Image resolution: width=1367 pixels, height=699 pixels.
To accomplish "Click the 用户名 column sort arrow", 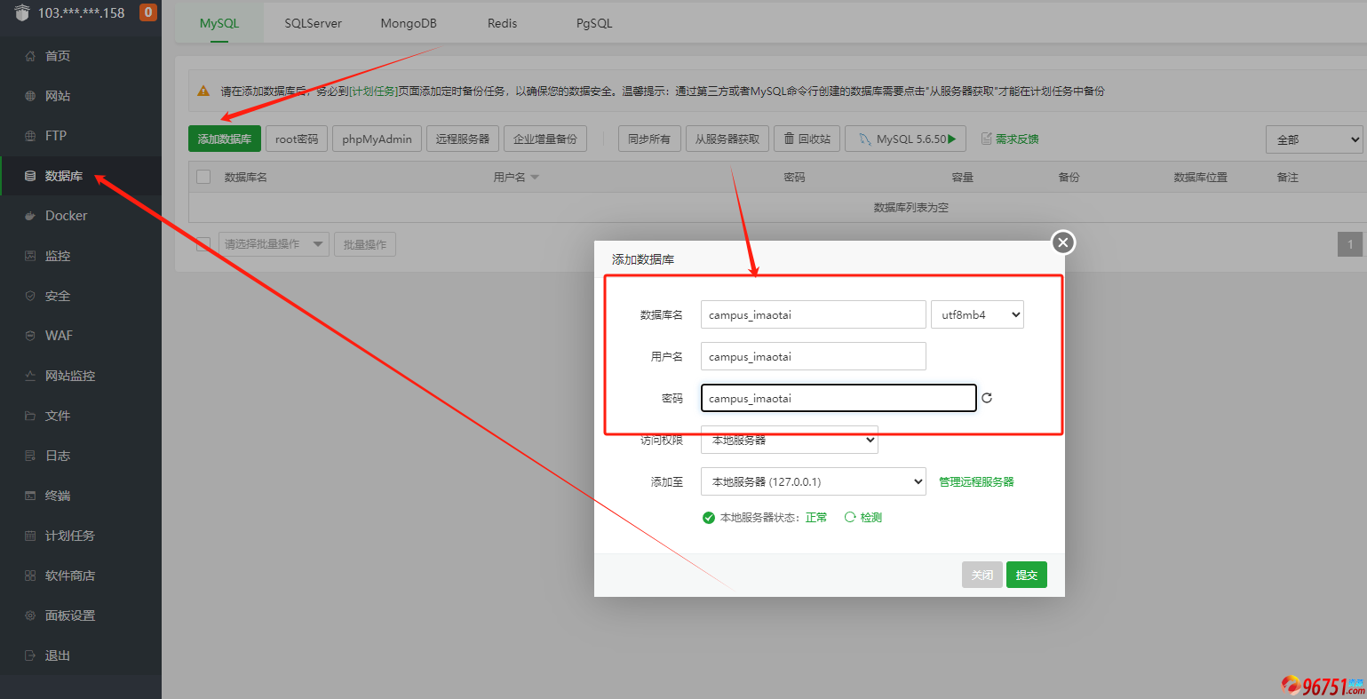I will point(535,178).
